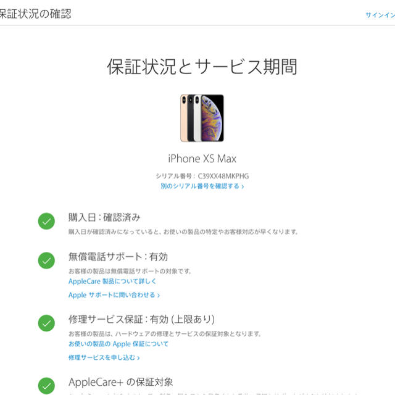Click green checkmark beside 購入日：確認済み
Image resolution: width=395 pixels, height=395 pixels.
tap(46, 221)
